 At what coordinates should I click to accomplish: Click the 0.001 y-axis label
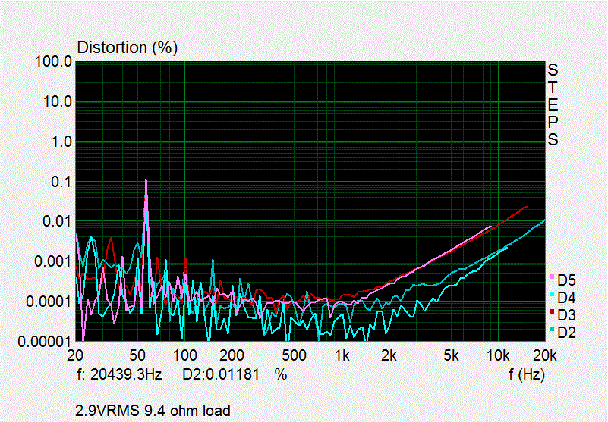click(53, 261)
